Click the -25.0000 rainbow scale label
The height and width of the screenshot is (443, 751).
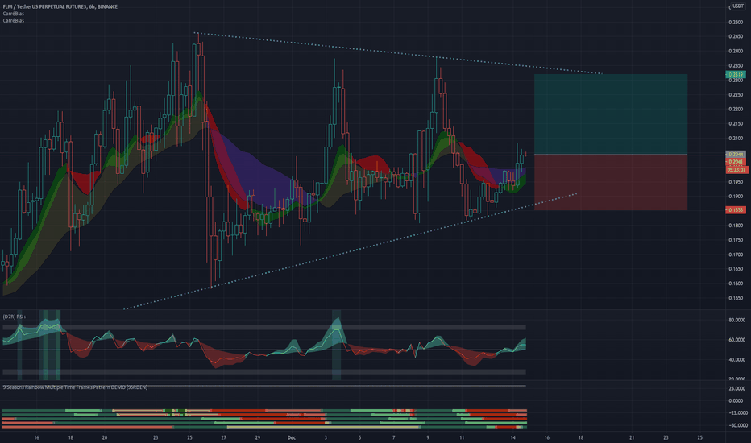coord(736,413)
